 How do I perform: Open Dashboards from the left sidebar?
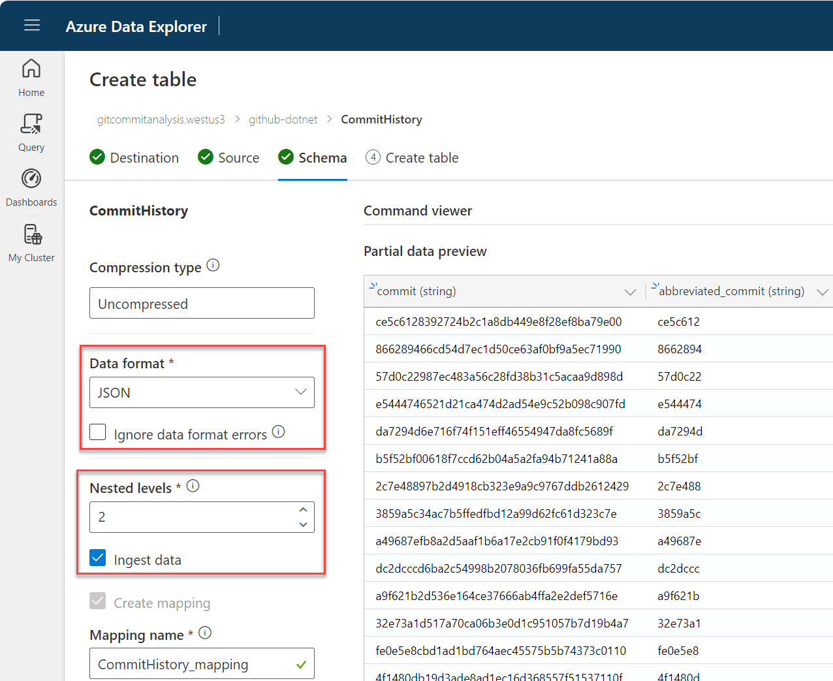coord(31,186)
